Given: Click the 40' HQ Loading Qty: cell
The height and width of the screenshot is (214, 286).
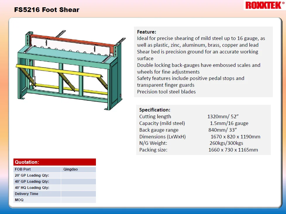Looking at the screenshot, I should 37,188.
